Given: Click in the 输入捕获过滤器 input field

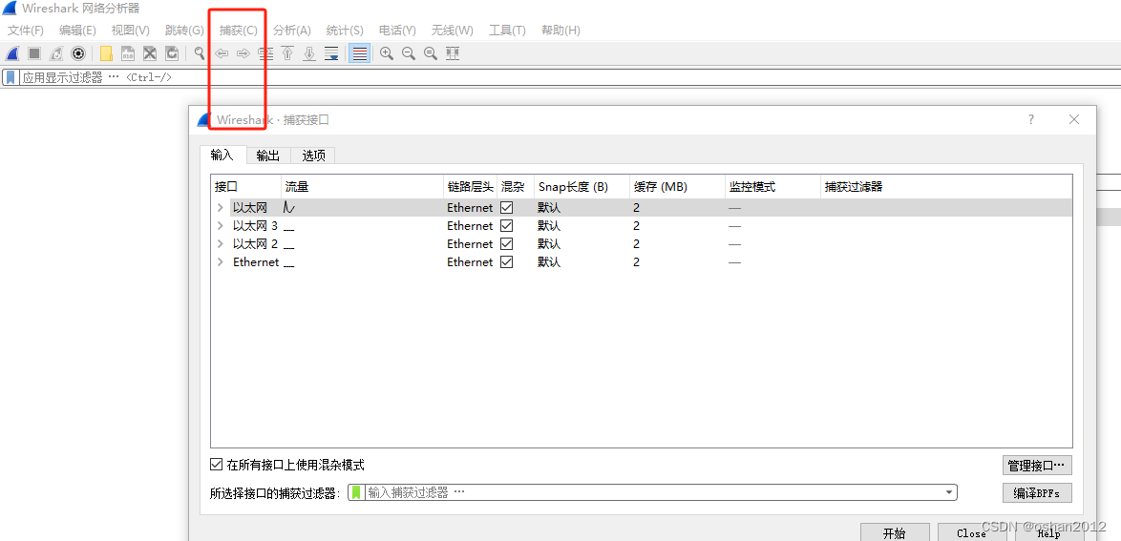Looking at the screenshot, I should (x=653, y=492).
